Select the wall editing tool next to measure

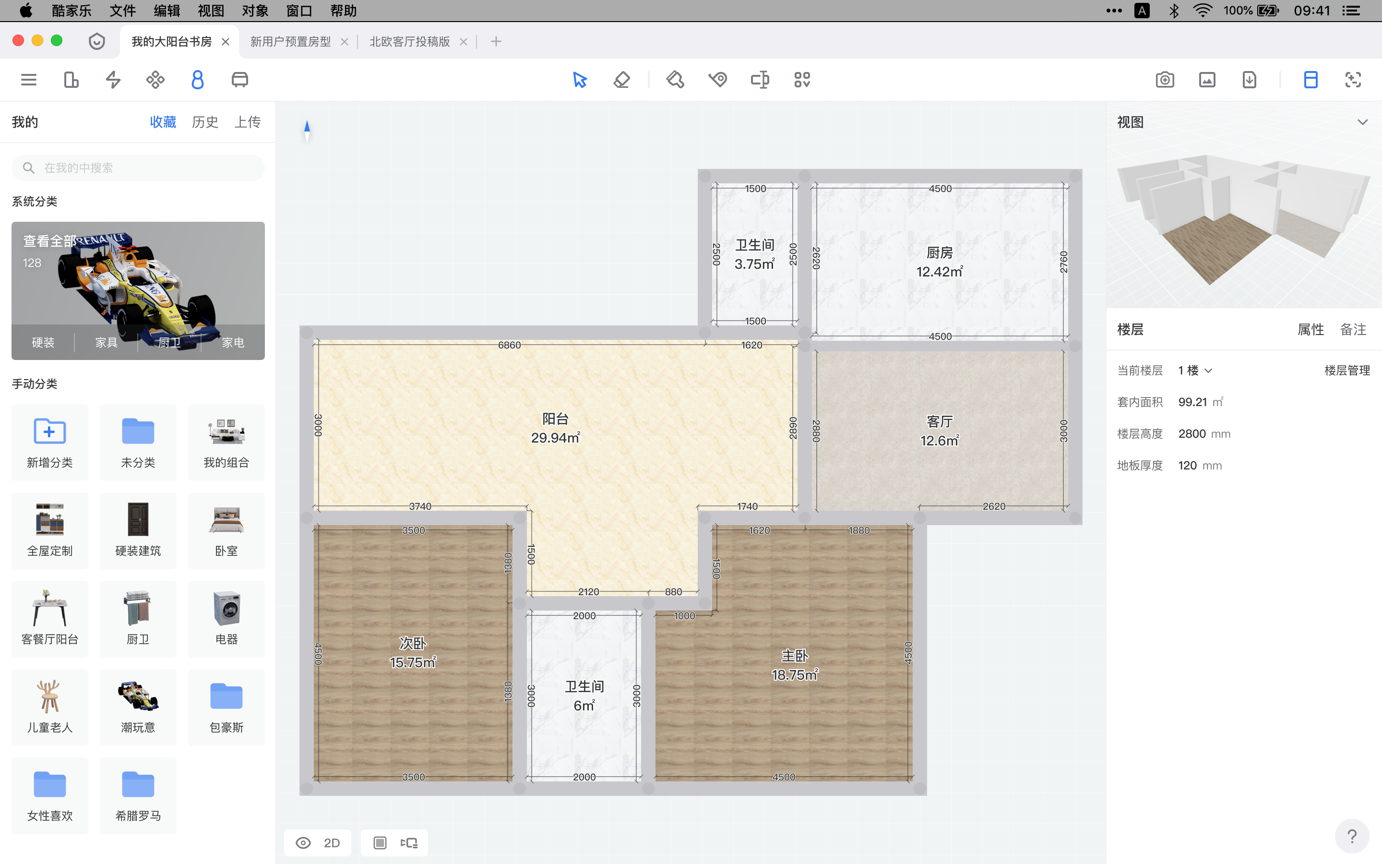coord(760,79)
